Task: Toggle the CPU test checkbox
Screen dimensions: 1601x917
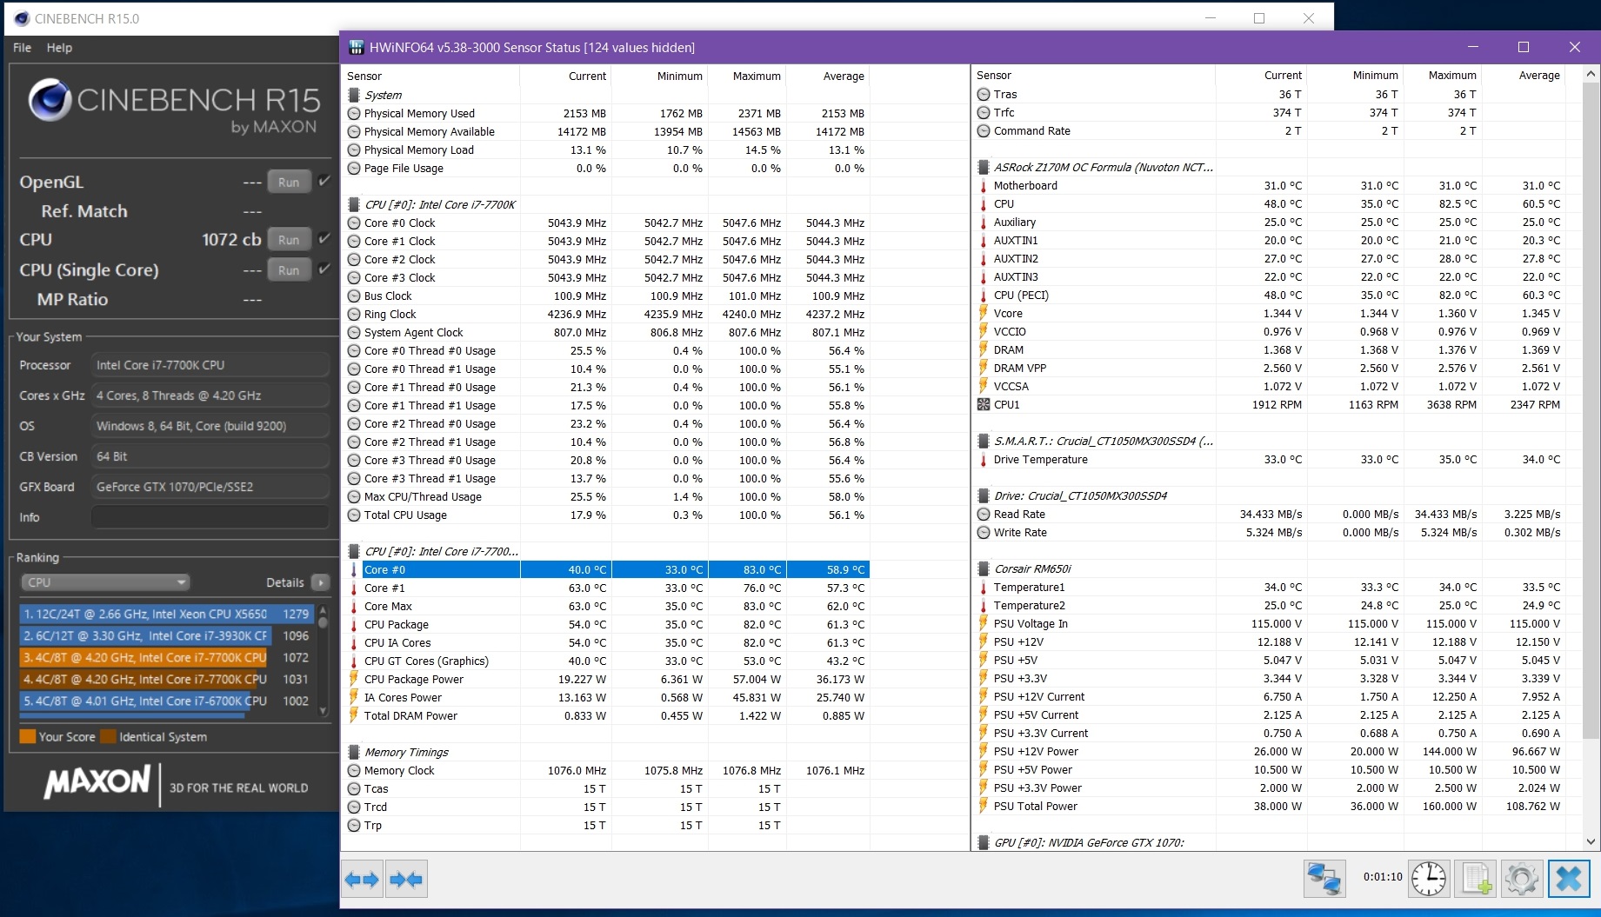Action: point(324,238)
